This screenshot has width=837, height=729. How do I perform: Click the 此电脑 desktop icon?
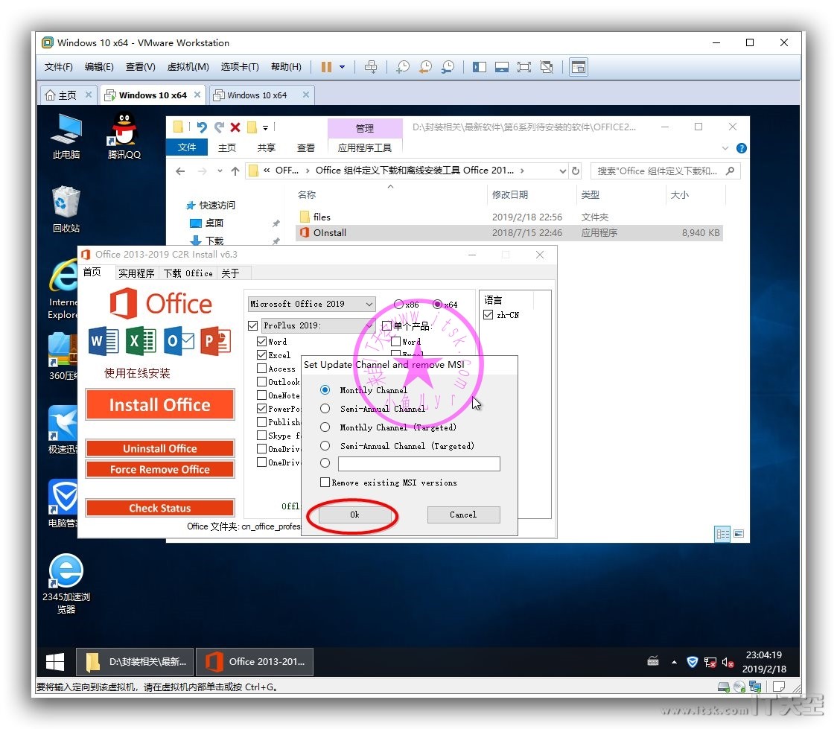coord(66,136)
